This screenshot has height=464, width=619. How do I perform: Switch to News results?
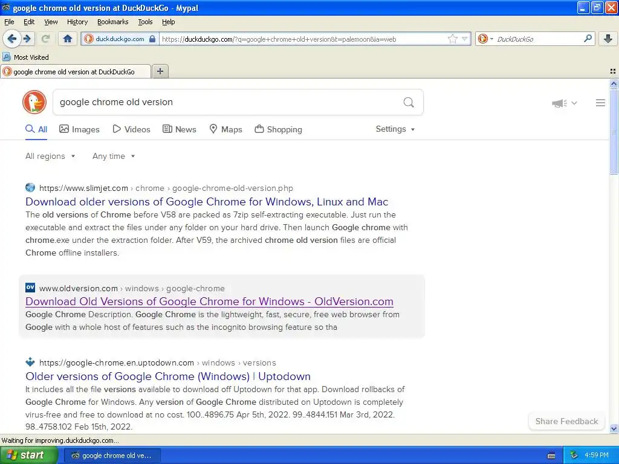[x=179, y=129]
